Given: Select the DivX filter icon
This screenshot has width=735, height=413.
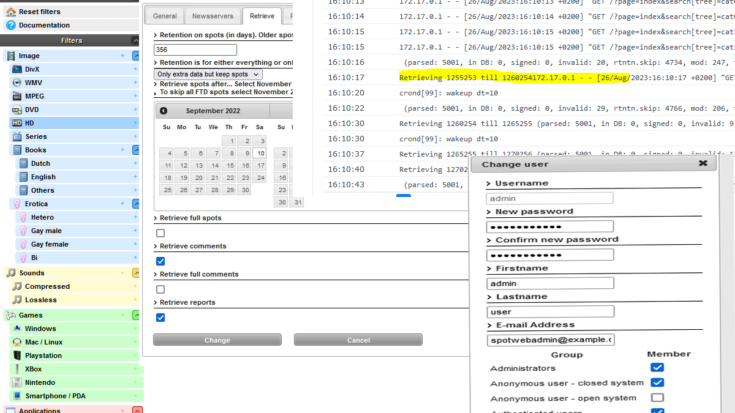Looking at the screenshot, I should coord(17,70).
